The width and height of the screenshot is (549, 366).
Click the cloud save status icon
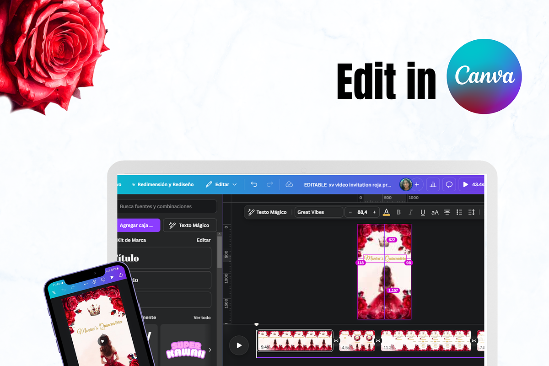pyautogui.click(x=289, y=184)
